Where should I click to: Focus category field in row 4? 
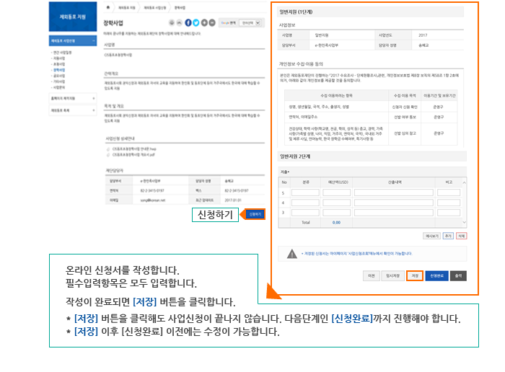point(305,203)
